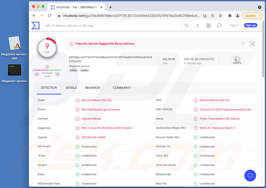Open the COMMUNITY tab
The height and width of the screenshot is (188, 266).
click(122, 88)
